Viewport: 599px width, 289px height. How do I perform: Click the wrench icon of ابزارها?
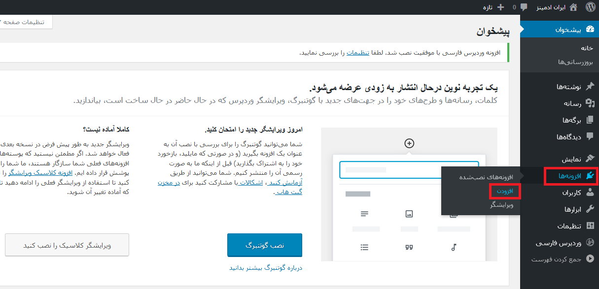(x=591, y=210)
